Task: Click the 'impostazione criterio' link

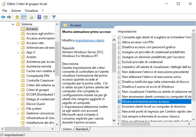Action: coord(90,40)
